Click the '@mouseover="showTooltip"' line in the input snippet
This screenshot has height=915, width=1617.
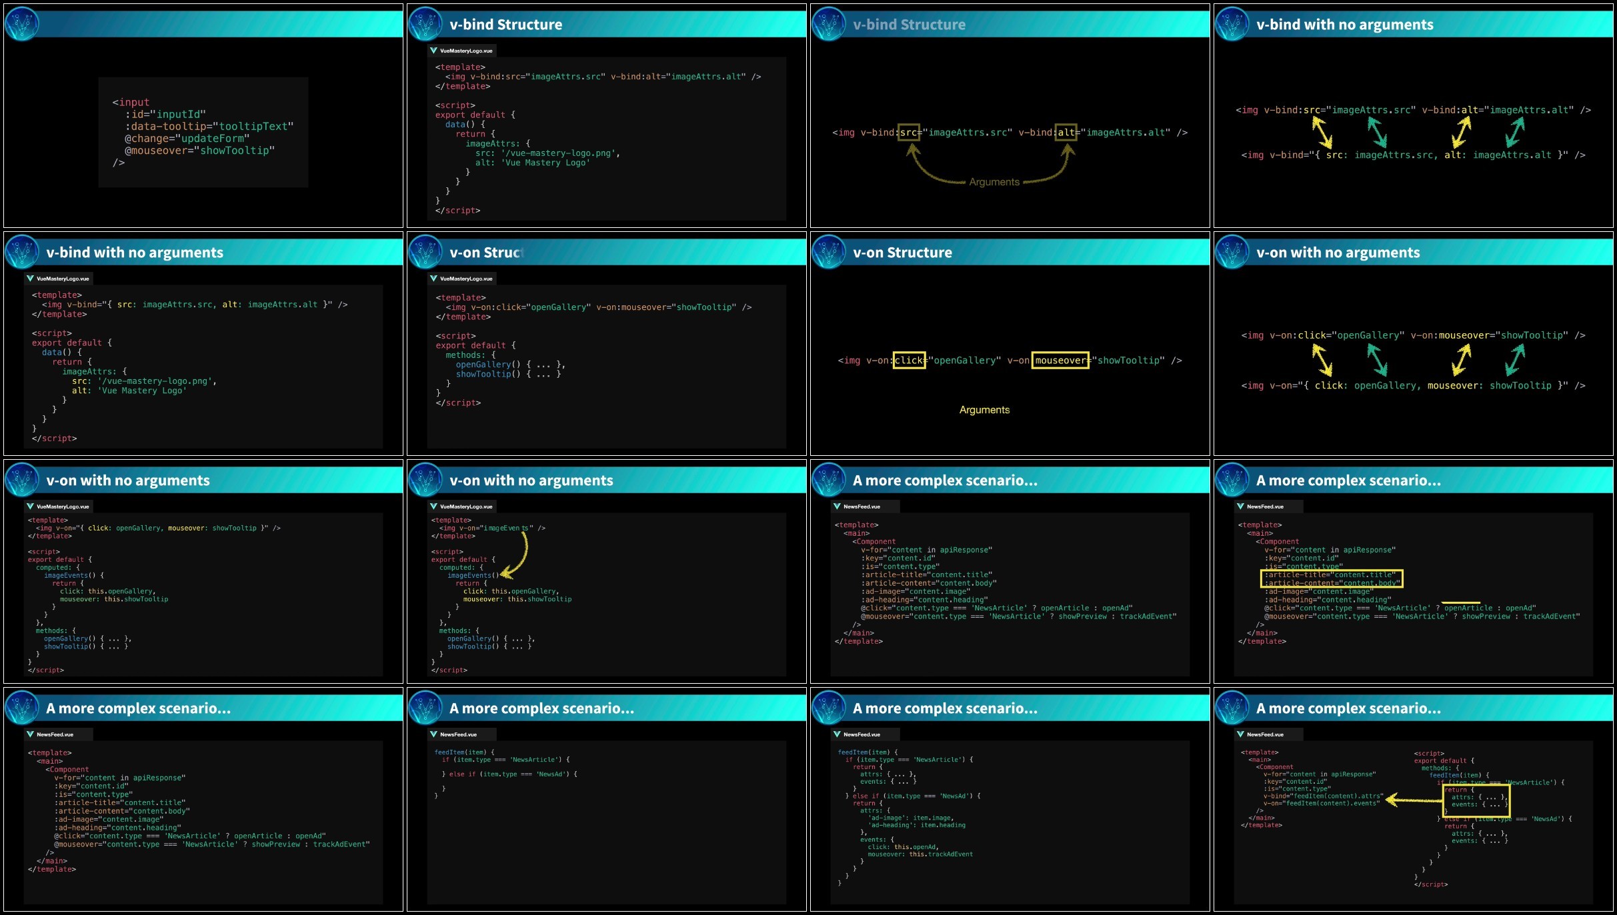tap(199, 151)
